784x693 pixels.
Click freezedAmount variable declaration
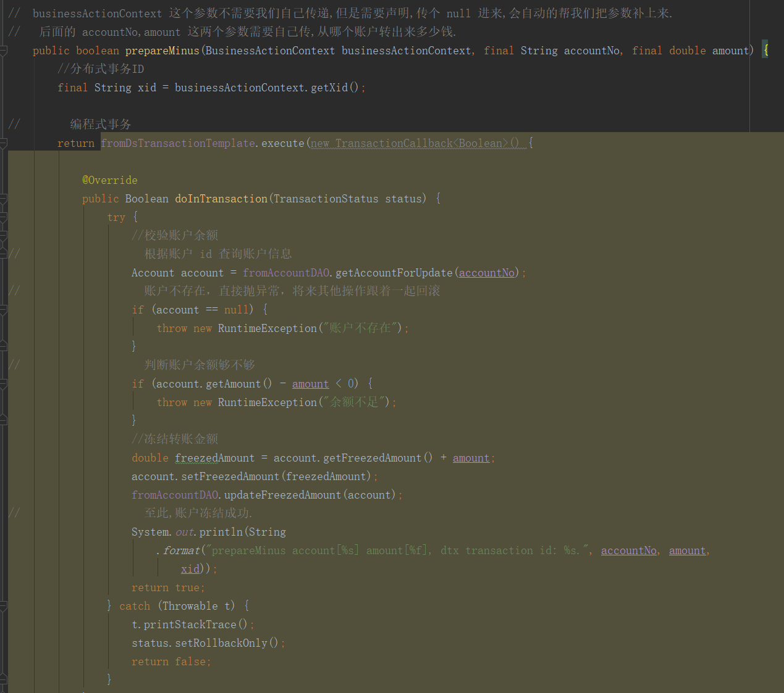215,458
